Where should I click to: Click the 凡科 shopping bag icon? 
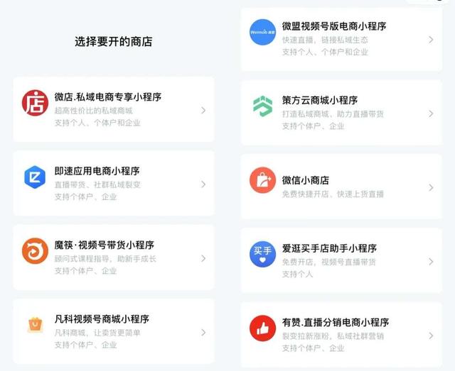point(35,325)
